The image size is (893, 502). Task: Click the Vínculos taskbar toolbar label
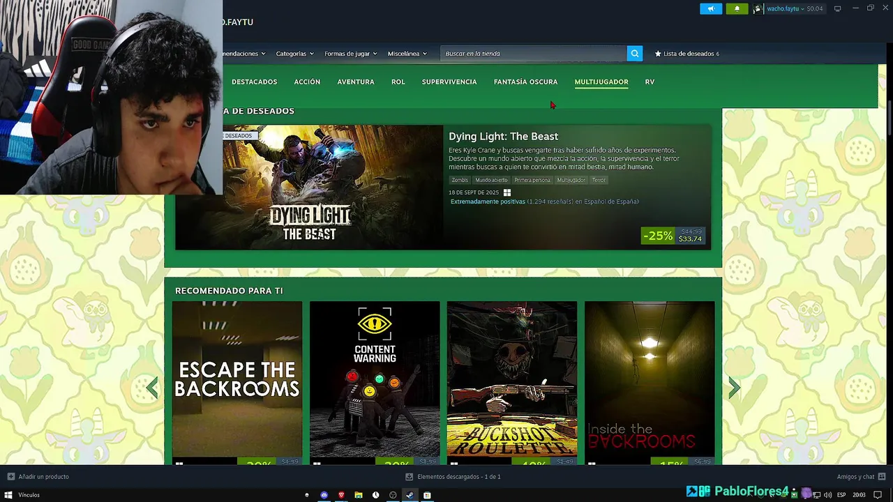[29, 495]
